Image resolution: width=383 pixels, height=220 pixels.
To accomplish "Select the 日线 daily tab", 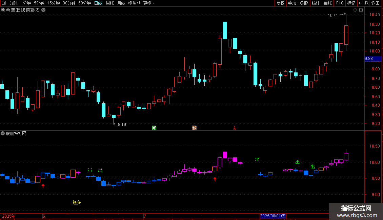I will coord(98,3).
